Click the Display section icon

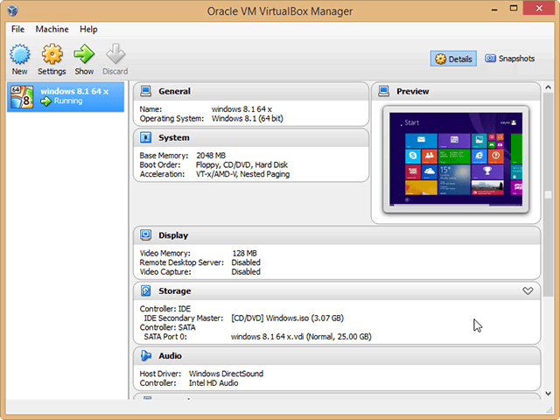pos(146,235)
